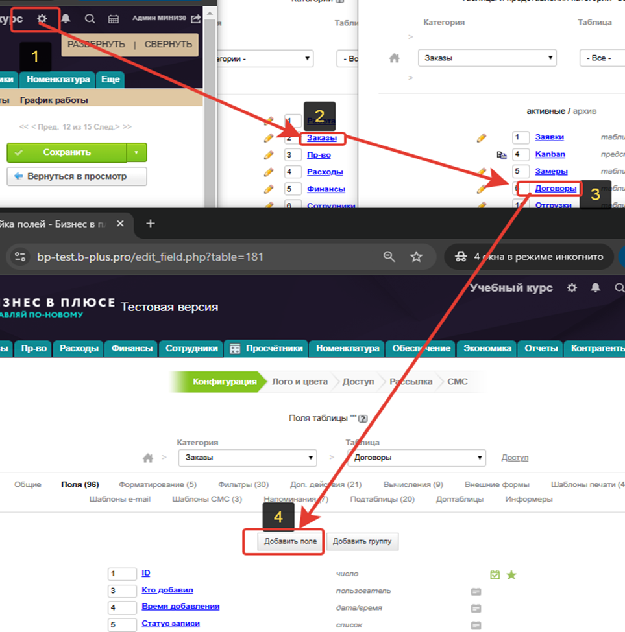
Task: Click the green star icon in ID row
Action: pos(511,575)
